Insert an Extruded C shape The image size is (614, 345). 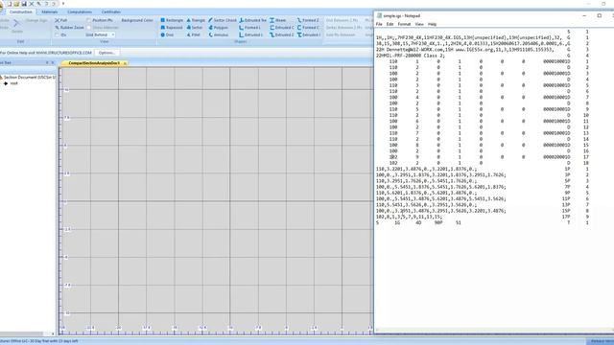point(281,28)
